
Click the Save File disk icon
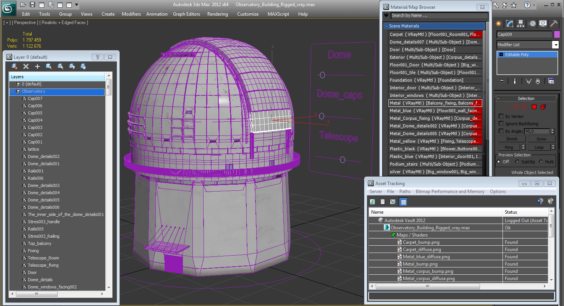(x=32, y=5)
